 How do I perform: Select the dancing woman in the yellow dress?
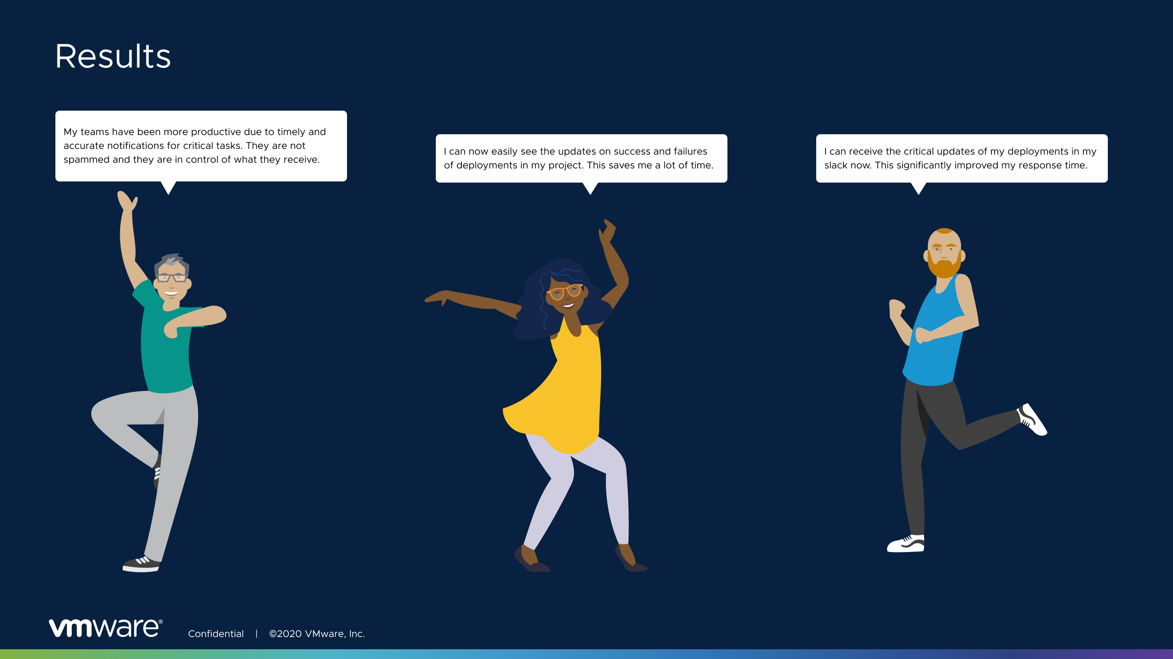536,396
